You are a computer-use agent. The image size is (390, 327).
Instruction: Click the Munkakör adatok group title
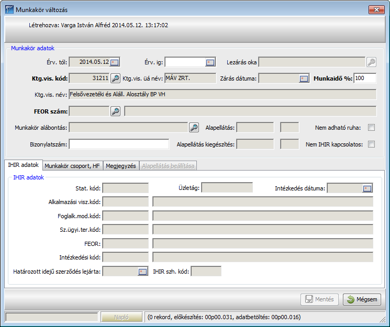coord(32,48)
